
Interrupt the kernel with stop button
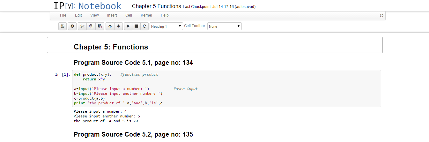pyautogui.click(x=136, y=26)
